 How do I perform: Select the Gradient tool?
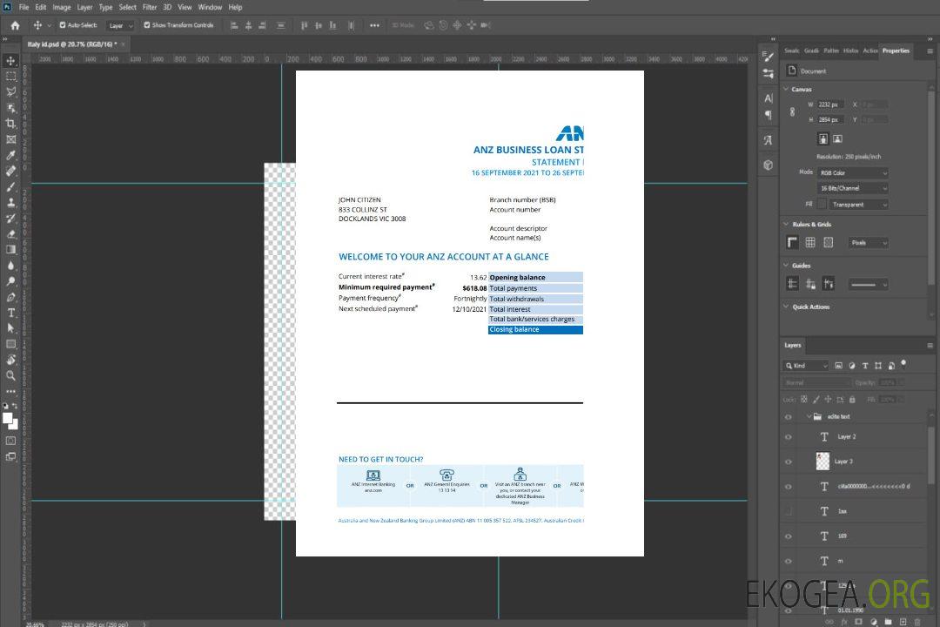pyautogui.click(x=10, y=250)
